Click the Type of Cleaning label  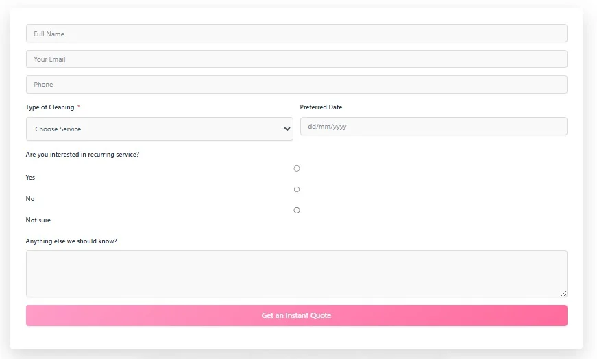tap(50, 107)
